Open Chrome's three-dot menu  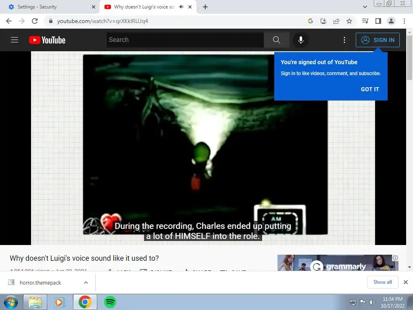click(x=404, y=21)
